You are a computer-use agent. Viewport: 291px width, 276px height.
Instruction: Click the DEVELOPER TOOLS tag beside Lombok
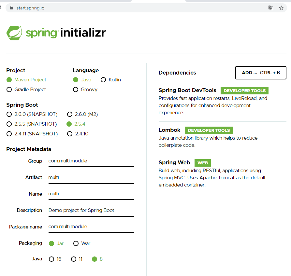tap(209, 130)
